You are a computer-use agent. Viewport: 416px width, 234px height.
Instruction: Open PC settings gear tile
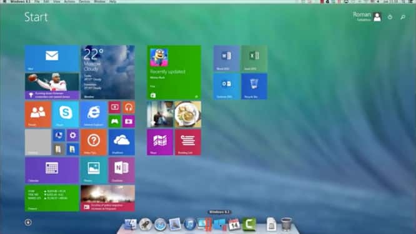[x=72, y=136]
